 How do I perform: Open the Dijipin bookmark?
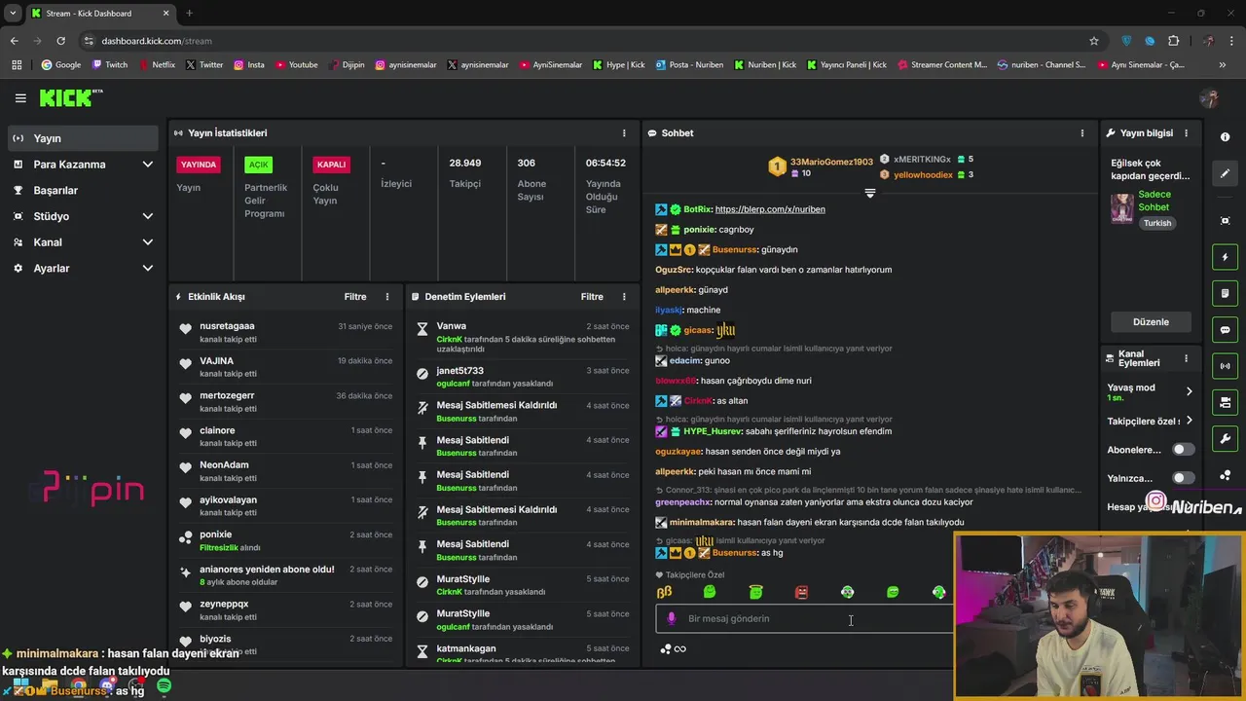346,65
